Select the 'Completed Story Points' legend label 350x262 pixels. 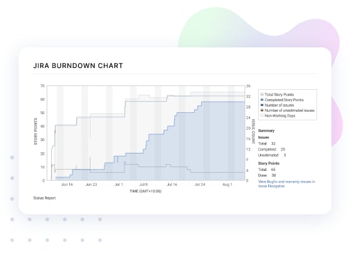click(284, 100)
